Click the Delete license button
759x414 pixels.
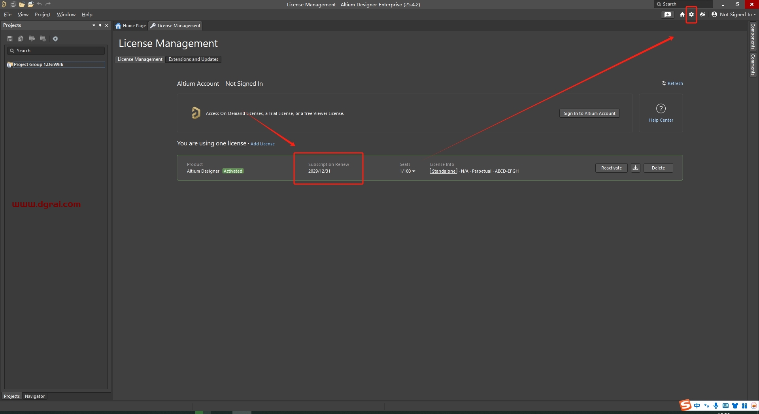pyautogui.click(x=658, y=168)
